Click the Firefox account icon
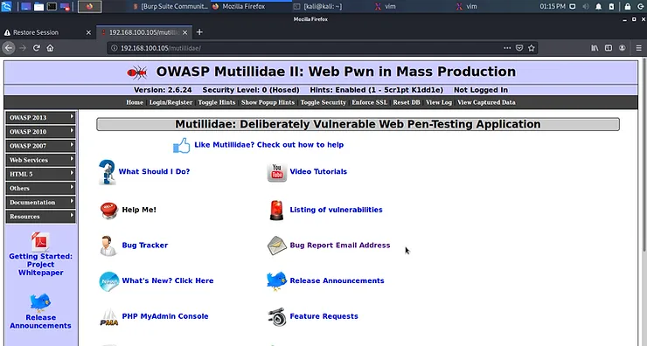This screenshot has height=346, width=647. pyautogui.click(x=623, y=48)
